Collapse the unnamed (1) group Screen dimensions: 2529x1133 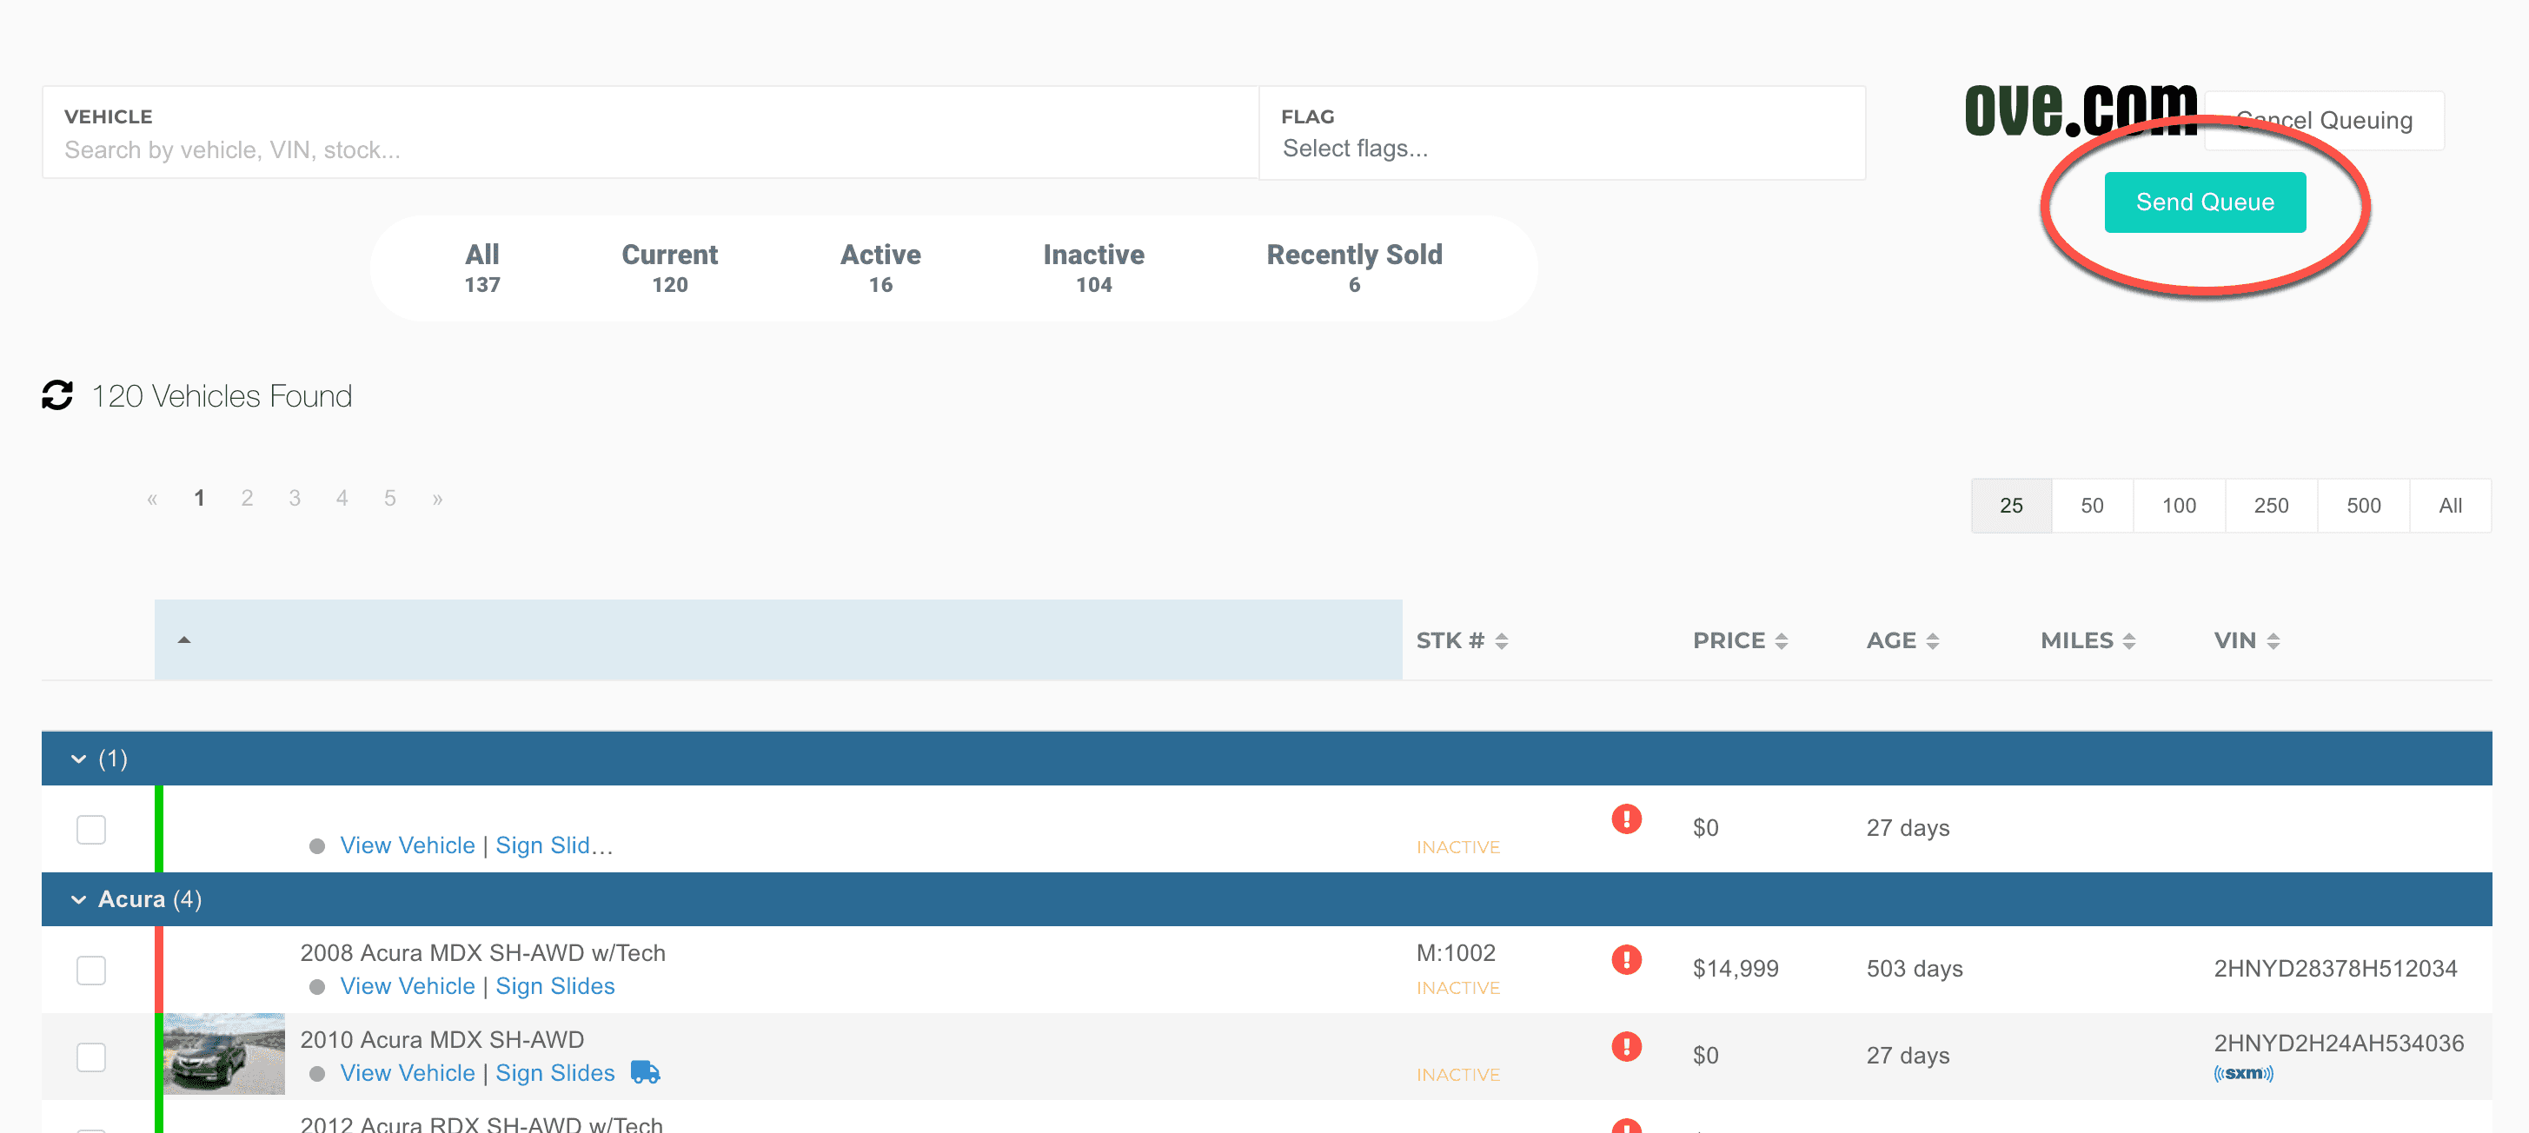(x=78, y=759)
